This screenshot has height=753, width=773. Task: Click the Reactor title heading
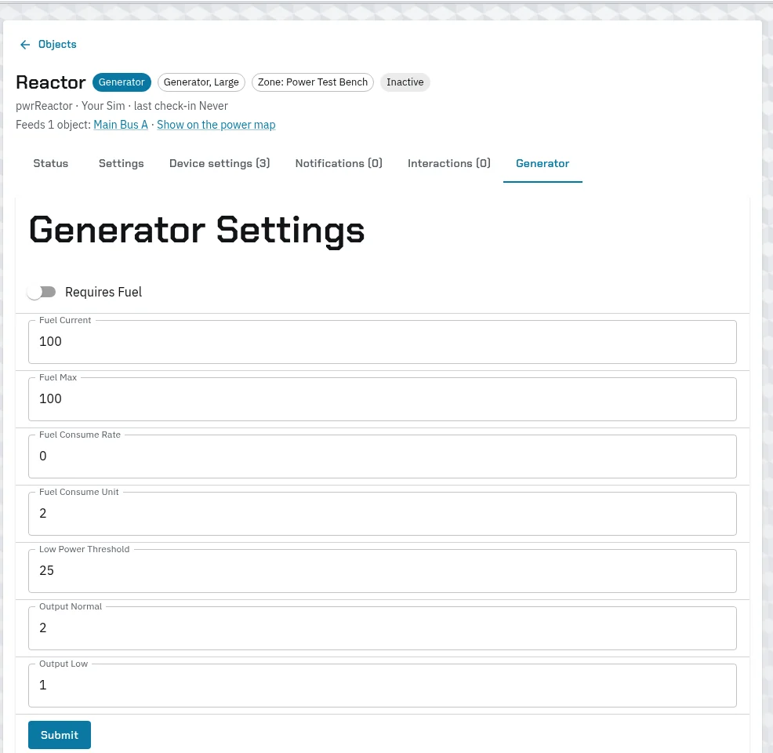[51, 82]
